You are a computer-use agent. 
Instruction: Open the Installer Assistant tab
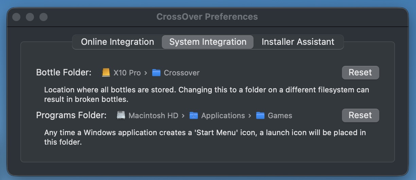click(x=298, y=42)
